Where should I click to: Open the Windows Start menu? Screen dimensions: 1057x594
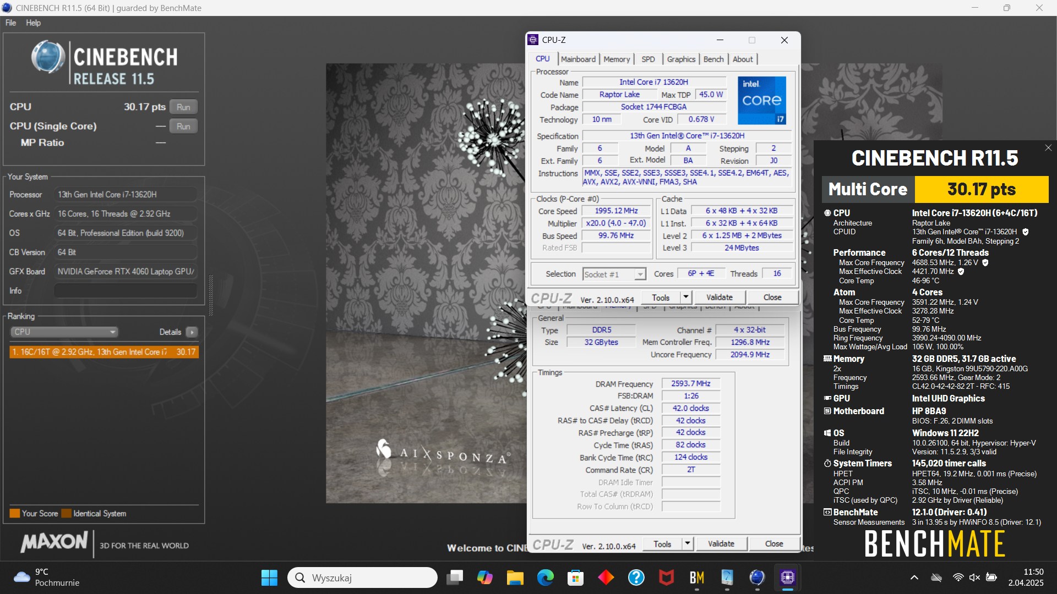pyautogui.click(x=269, y=577)
